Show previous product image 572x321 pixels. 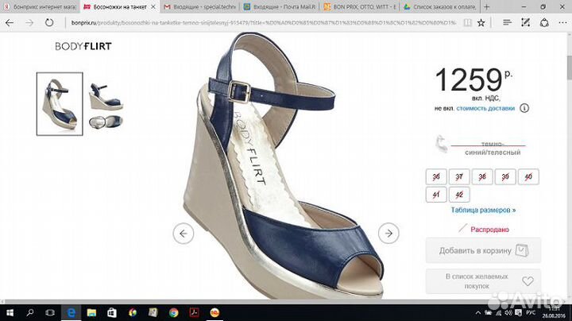coord(184,233)
